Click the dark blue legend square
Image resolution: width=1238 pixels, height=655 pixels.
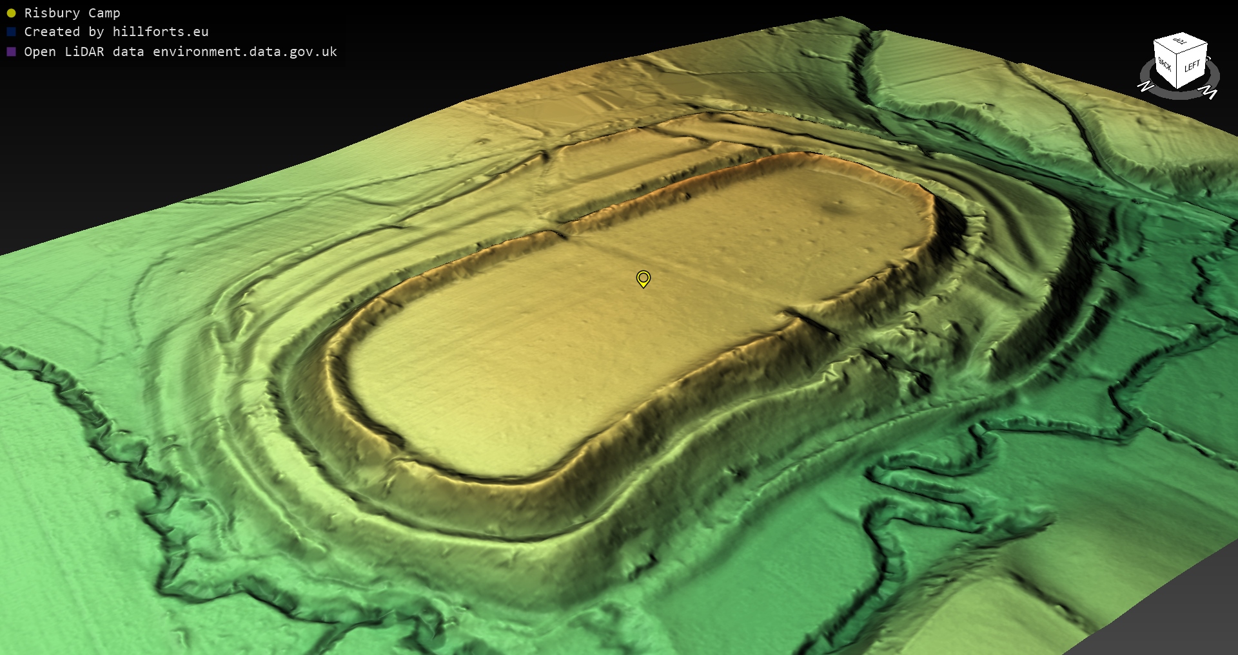point(11,32)
